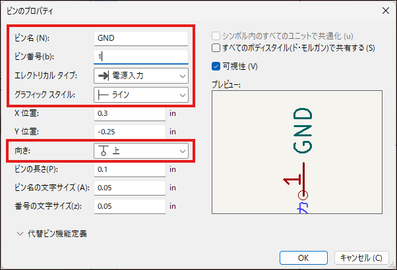Click the up-orientation pin icon in 向き
Viewport: 397px width, 270px height.
tap(103, 151)
